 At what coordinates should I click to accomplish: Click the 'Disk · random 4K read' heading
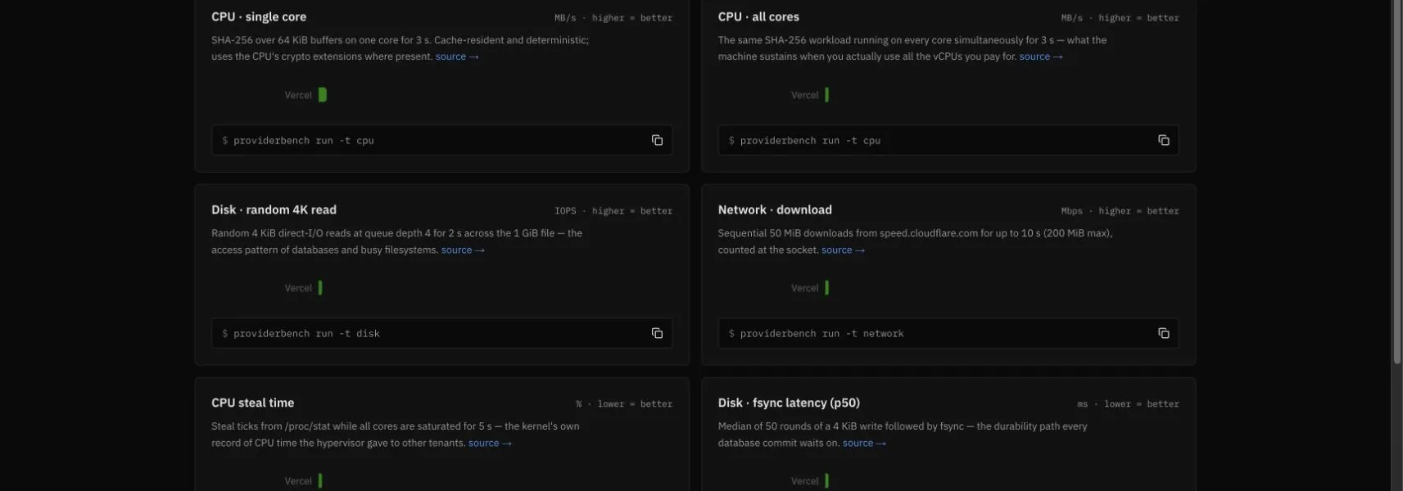click(x=274, y=210)
